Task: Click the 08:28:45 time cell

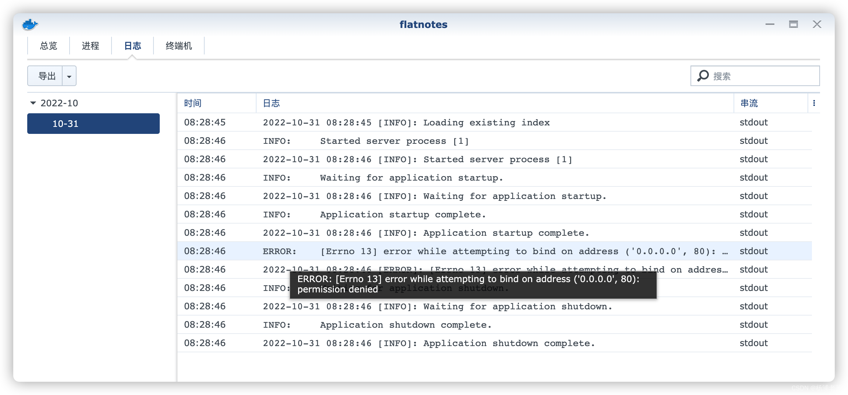Action: tap(205, 122)
